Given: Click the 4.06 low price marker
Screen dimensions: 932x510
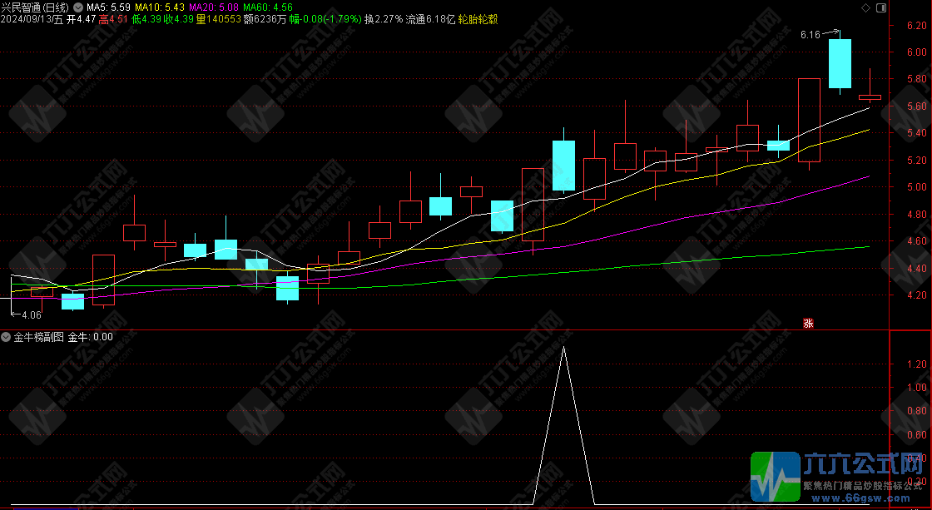Looking at the screenshot, I should pyautogui.click(x=31, y=315).
